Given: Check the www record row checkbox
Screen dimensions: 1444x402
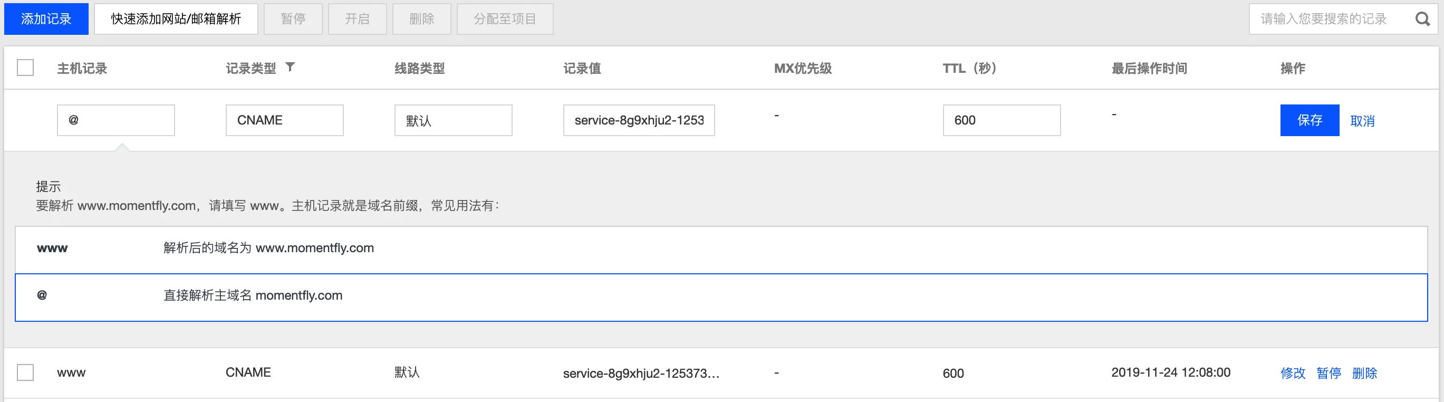Looking at the screenshot, I should 25,373.
